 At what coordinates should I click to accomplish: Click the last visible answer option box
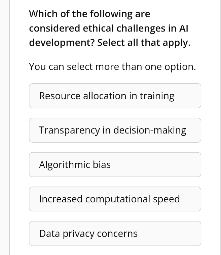coord(115,234)
